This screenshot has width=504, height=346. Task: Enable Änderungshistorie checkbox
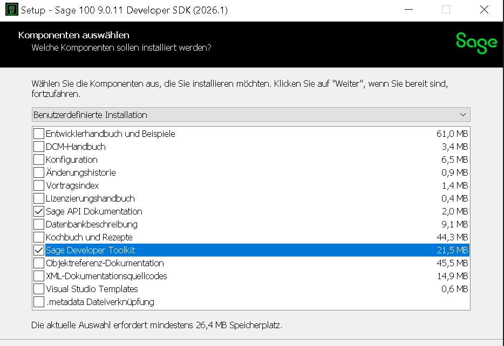point(39,172)
